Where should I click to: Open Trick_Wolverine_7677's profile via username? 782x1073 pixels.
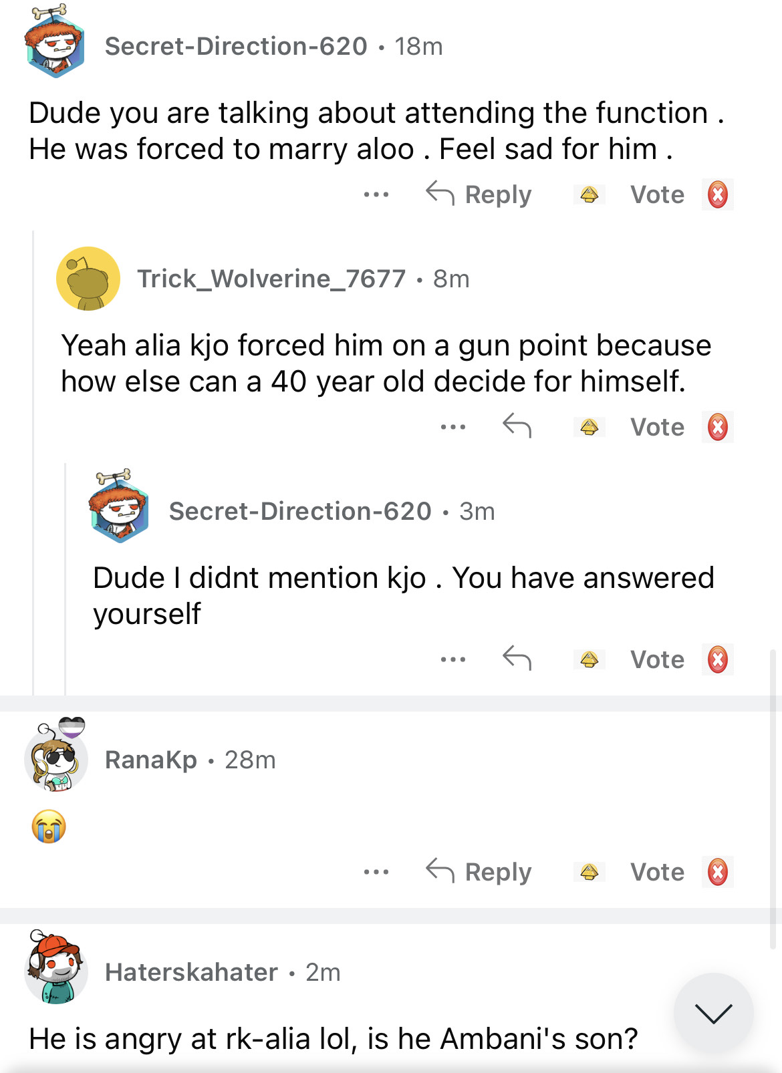(x=271, y=279)
